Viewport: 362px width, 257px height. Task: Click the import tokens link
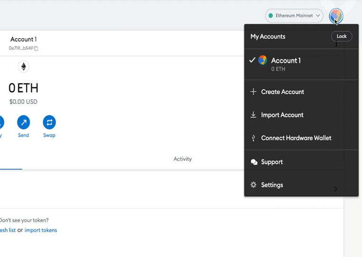pyautogui.click(x=41, y=230)
